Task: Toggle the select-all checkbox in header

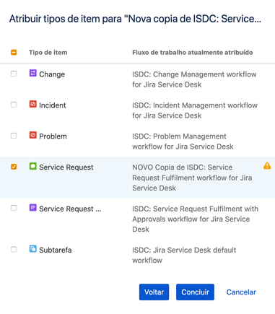Action: tap(14, 52)
